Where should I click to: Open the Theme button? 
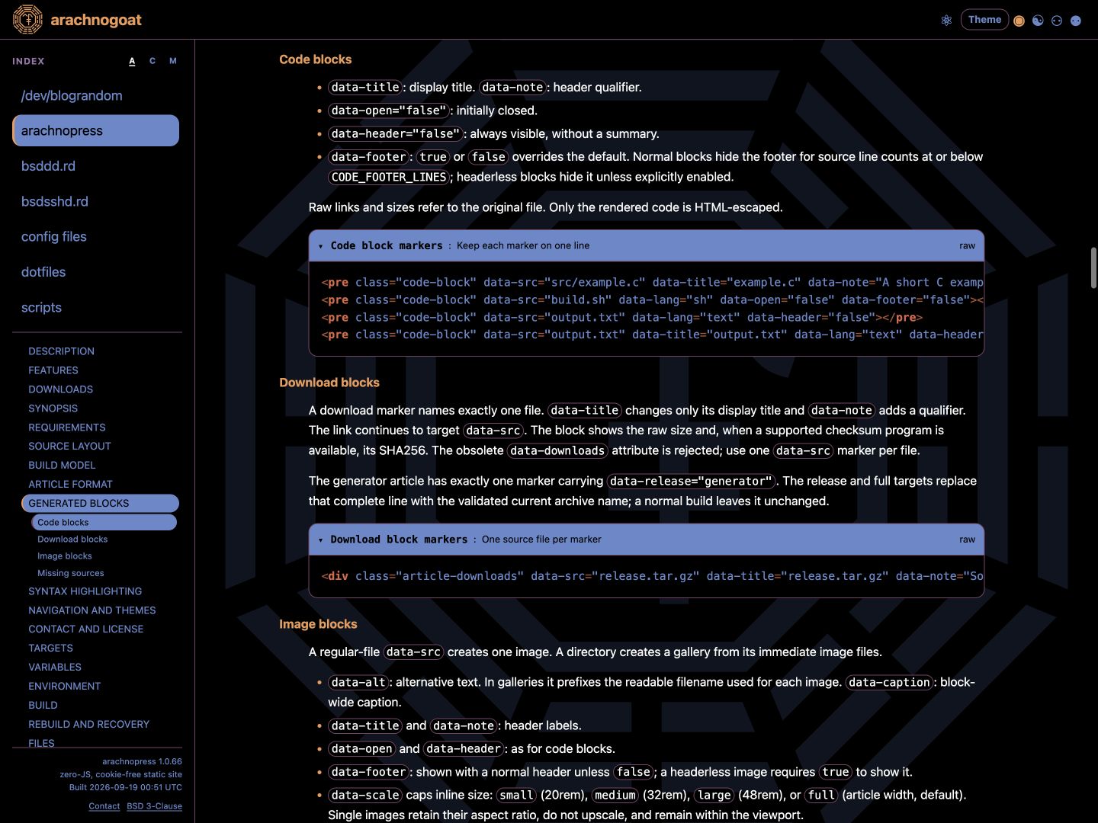click(984, 20)
